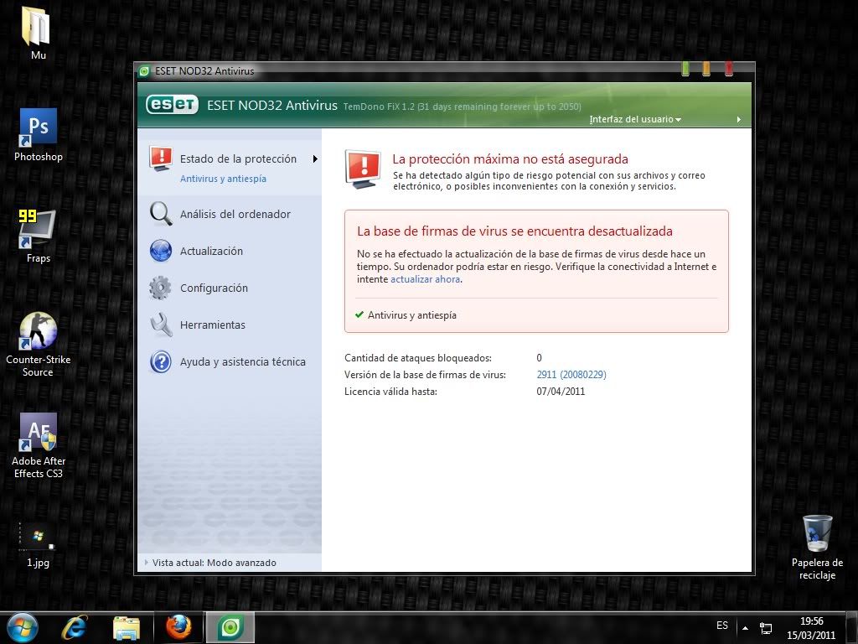The width and height of the screenshot is (858, 644).
Task: Select Antivirus y antiespía submenu link
Action: pyautogui.click(x=223, y=179)
